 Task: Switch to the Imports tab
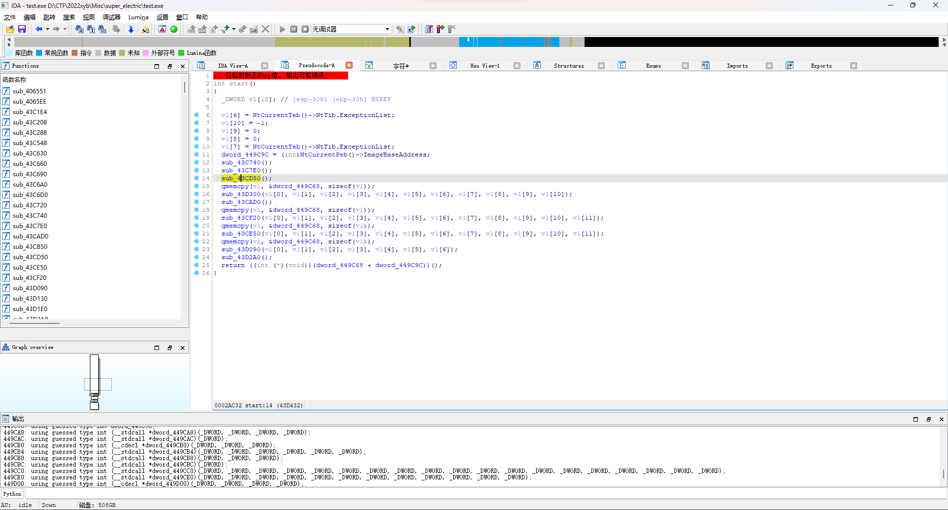pos(737,66)
